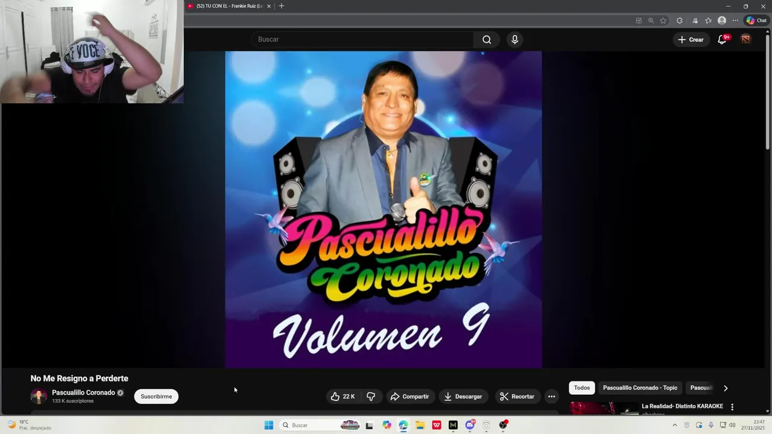Open Discord-like chat app on taskbar
This screenshot has height=434, width=772.
click(470, 425)
